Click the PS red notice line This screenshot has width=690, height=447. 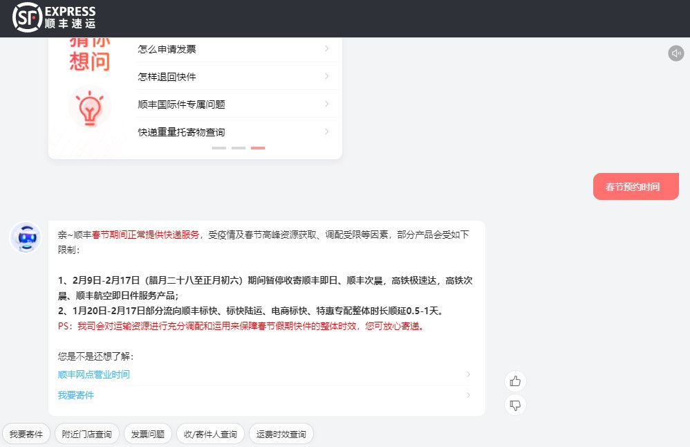[241, 327]
